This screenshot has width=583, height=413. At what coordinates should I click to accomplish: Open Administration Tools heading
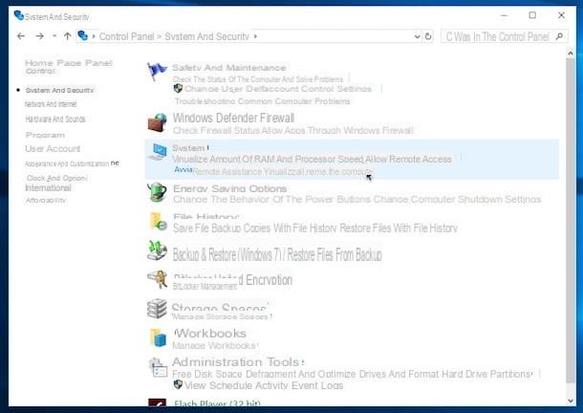[235, 361]
